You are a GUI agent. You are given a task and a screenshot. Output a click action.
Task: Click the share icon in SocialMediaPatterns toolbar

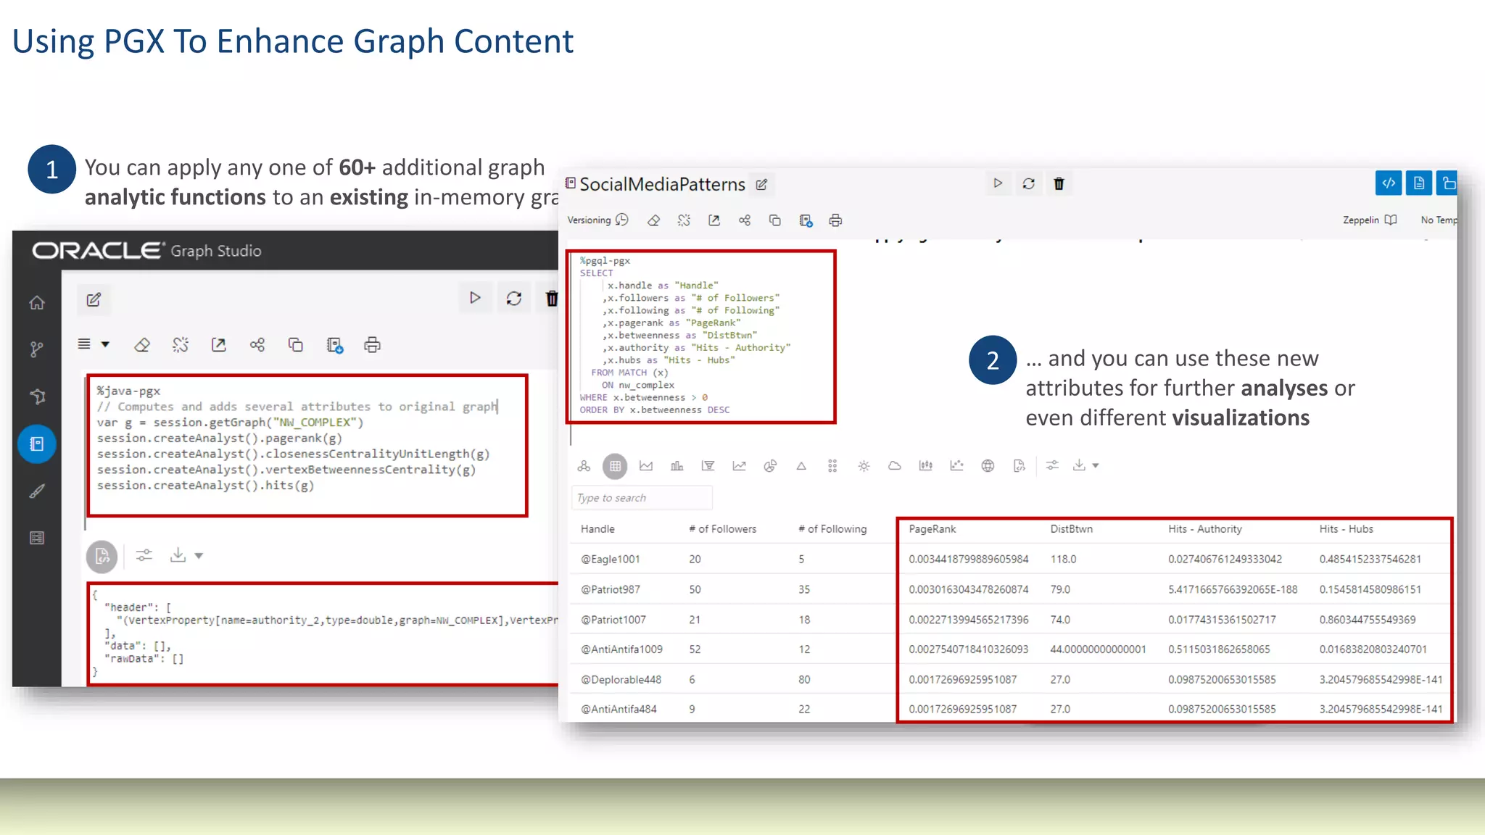click(x=745, y=220)
